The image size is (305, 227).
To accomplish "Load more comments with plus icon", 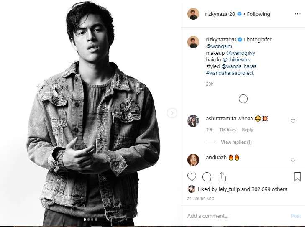I will click(243, 99).
